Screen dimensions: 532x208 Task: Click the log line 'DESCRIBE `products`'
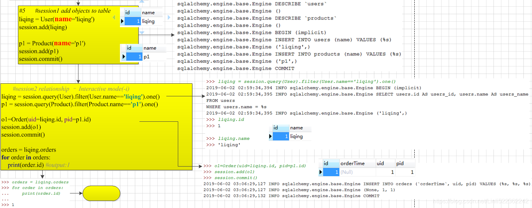click(x=257, y=18)
